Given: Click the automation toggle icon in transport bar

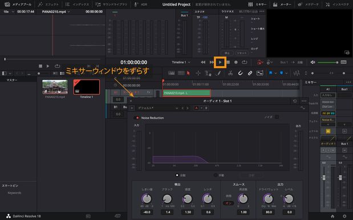Looking at the screenshot, I should [x=259, y=62].
